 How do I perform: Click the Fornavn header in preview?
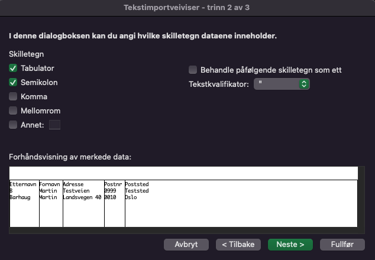coord(50,184)
